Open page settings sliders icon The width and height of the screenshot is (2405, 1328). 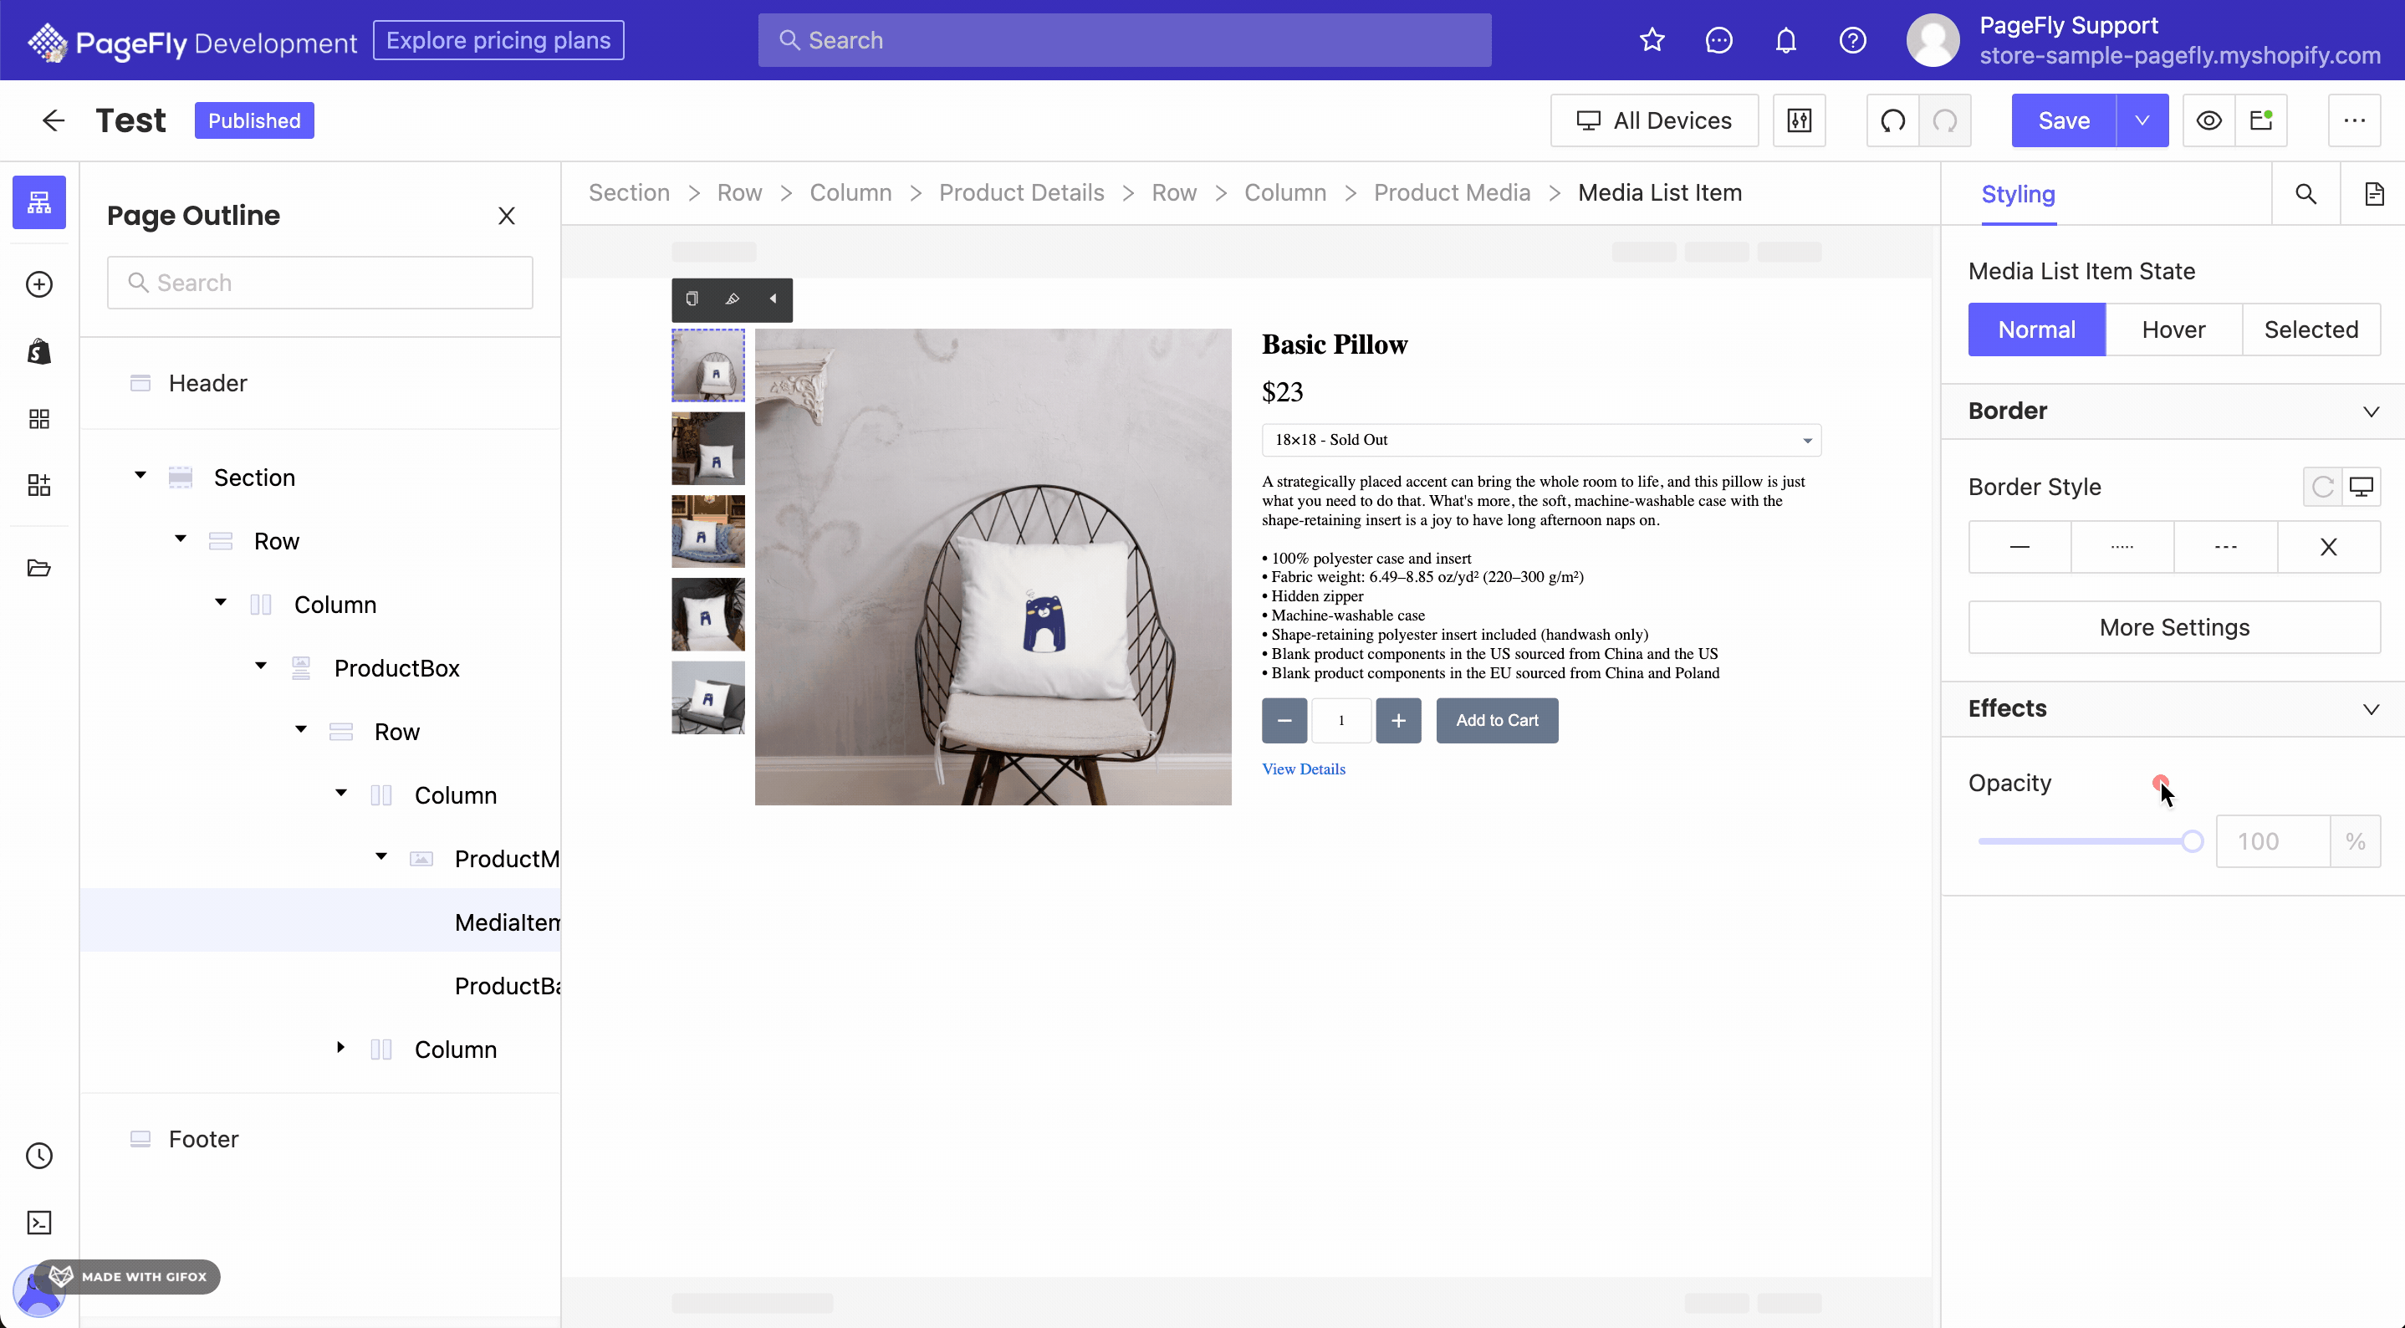[1799, 120]
